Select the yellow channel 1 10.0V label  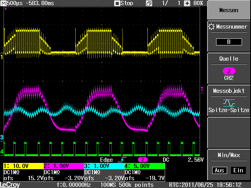24,166
